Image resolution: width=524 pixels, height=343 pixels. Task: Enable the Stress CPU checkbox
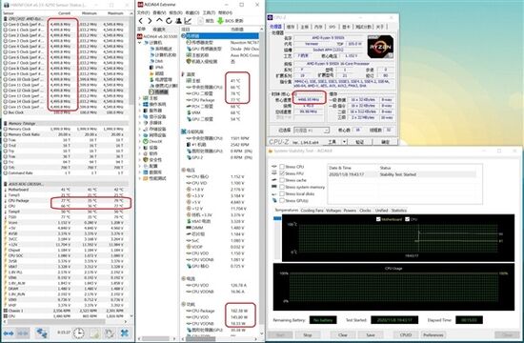pos(282,167)
